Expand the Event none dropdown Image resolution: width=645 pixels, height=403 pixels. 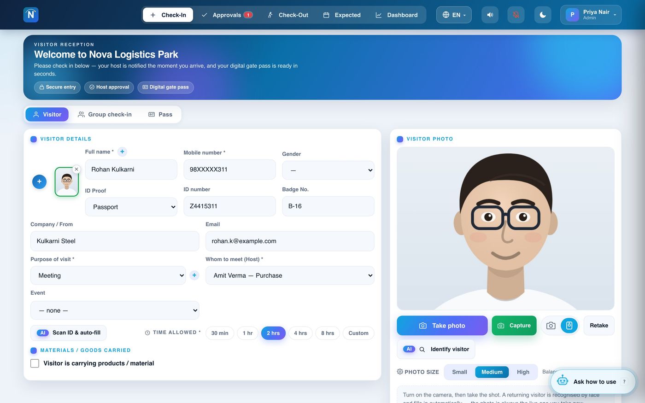click(115, 310)
